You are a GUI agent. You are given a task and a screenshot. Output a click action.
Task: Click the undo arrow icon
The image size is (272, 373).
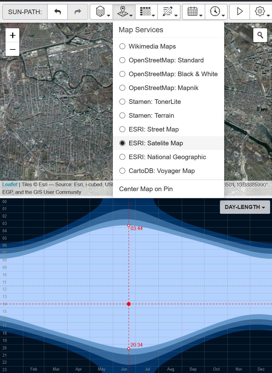point(58,12)
